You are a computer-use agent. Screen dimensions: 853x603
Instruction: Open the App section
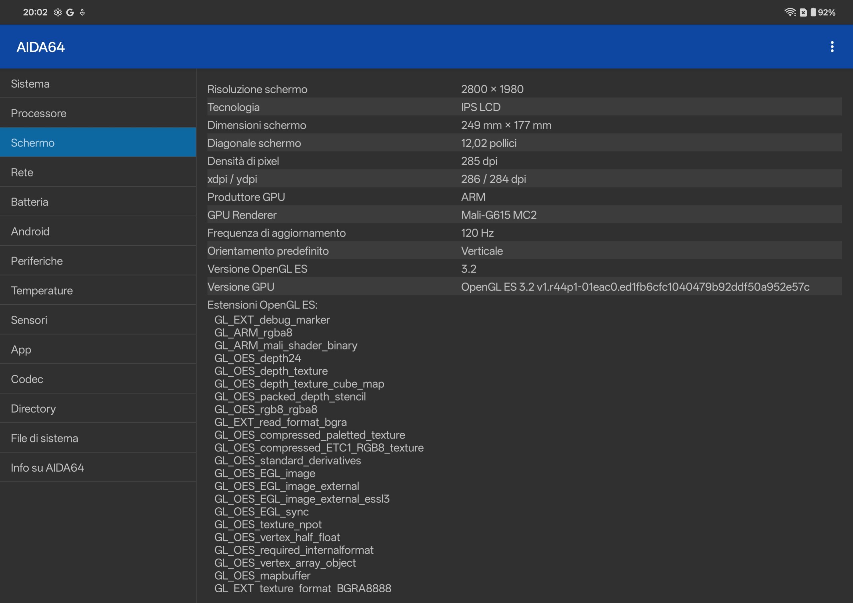tap(98, 349)
